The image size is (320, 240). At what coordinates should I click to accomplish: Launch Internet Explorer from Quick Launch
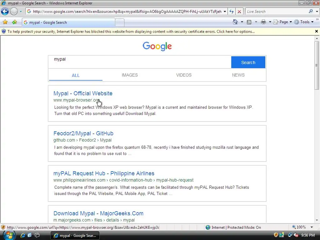point(23,235)
